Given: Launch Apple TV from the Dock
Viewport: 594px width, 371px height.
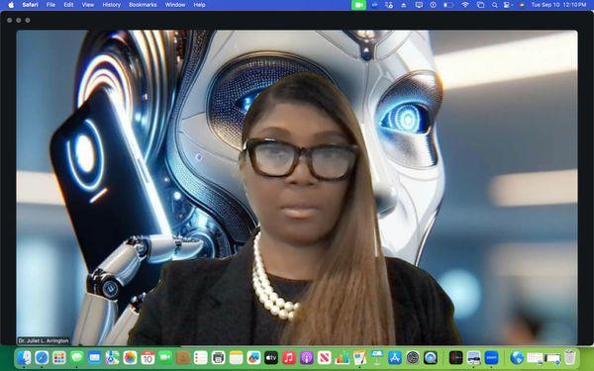Looking at the screenshot, I should (271, 357).
